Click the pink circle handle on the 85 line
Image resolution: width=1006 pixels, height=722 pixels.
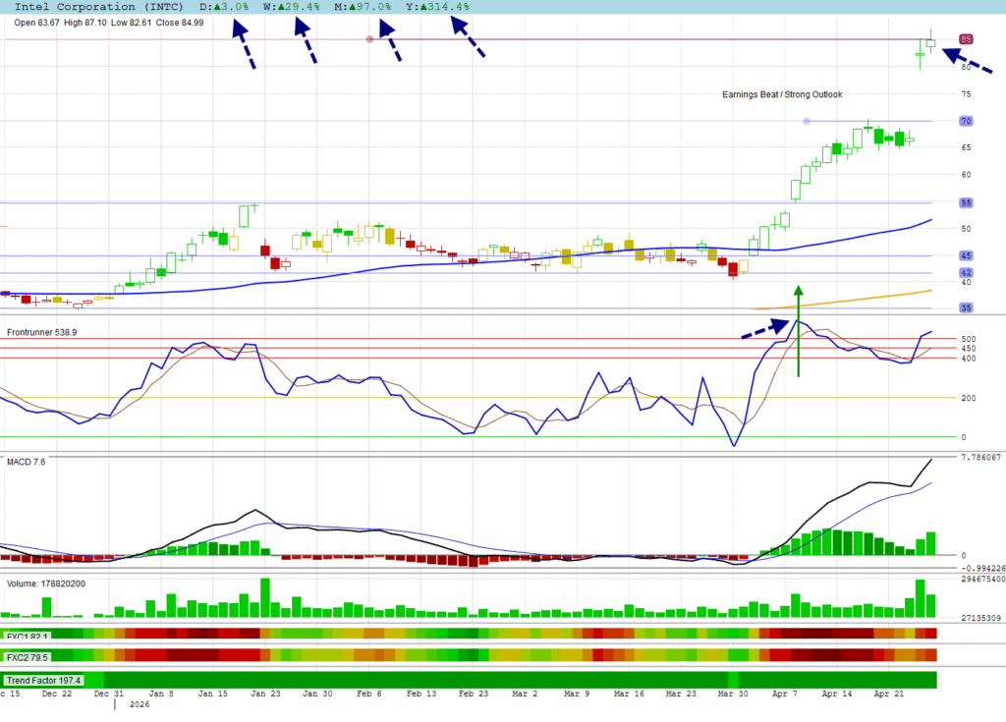(x=369, y=39)
